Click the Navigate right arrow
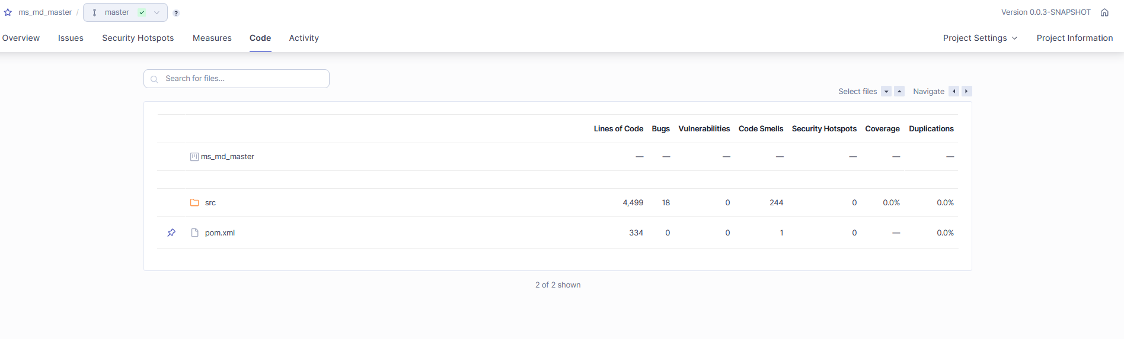The image size is (1124, 339). (967, 91)
